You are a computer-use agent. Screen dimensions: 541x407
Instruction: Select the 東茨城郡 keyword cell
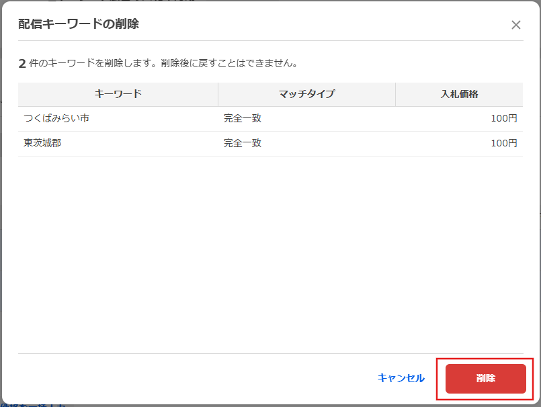click(42, 143)
